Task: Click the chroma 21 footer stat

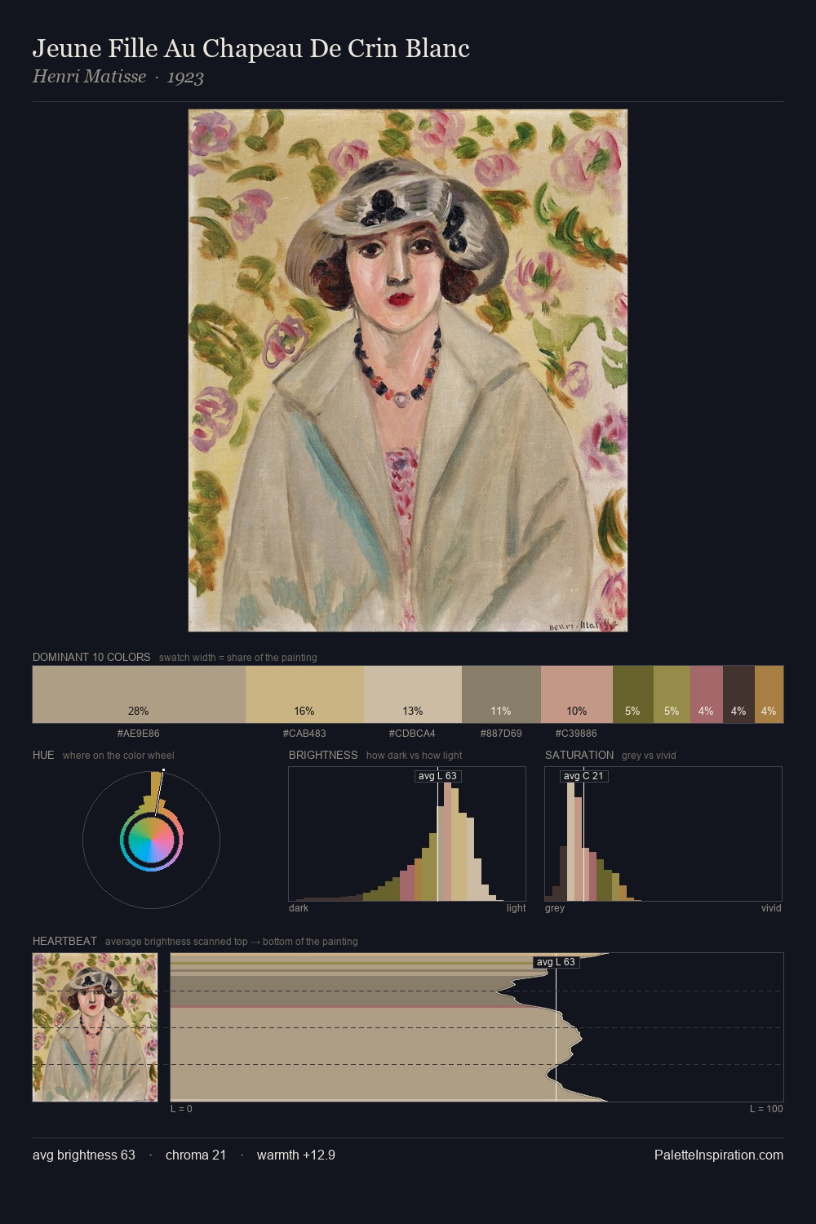Action: (196, 1155)
